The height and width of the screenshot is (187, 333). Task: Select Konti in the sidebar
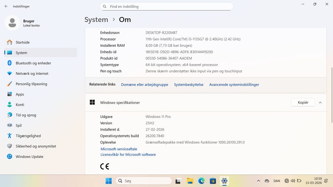coord(20,105)
